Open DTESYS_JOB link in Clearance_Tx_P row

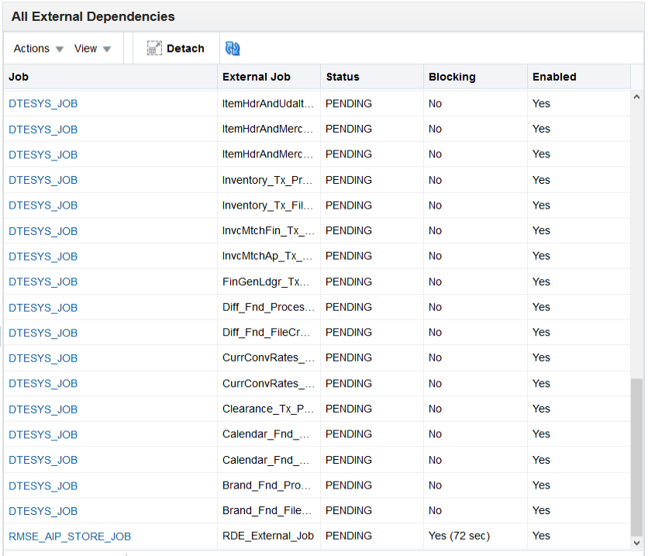tap(43, 409)
